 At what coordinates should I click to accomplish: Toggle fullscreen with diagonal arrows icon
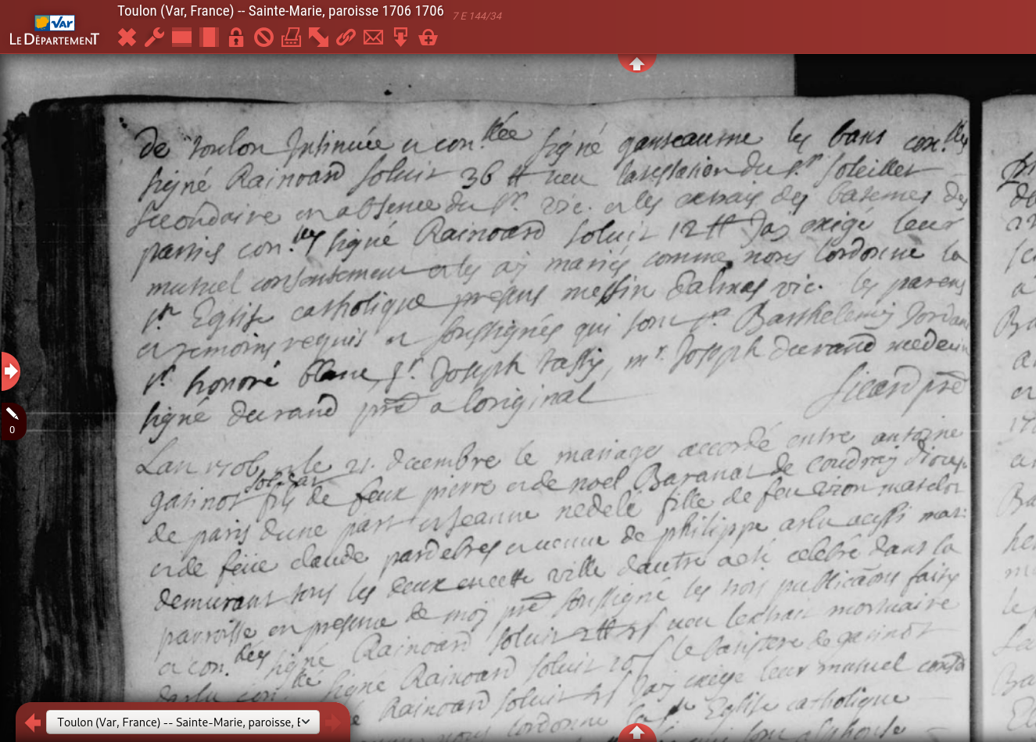318,38
